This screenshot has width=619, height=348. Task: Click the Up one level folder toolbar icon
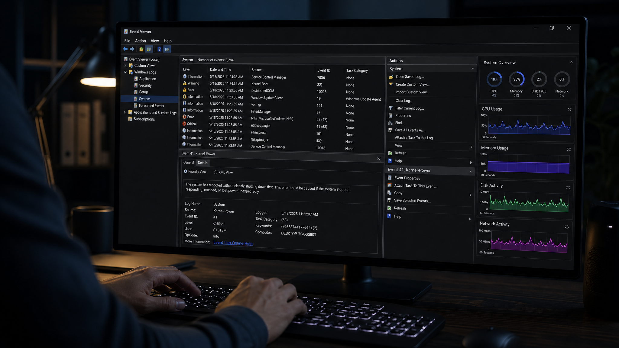(141, 49)
